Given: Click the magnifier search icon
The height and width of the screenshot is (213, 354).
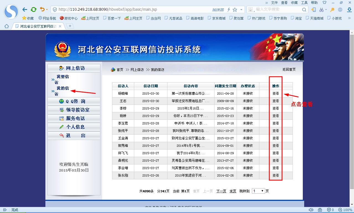Looking at the screenshot, I should 304,10.
